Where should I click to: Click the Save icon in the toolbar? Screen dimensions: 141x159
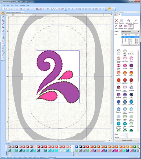pyautogui.click(x=10, y=9)
